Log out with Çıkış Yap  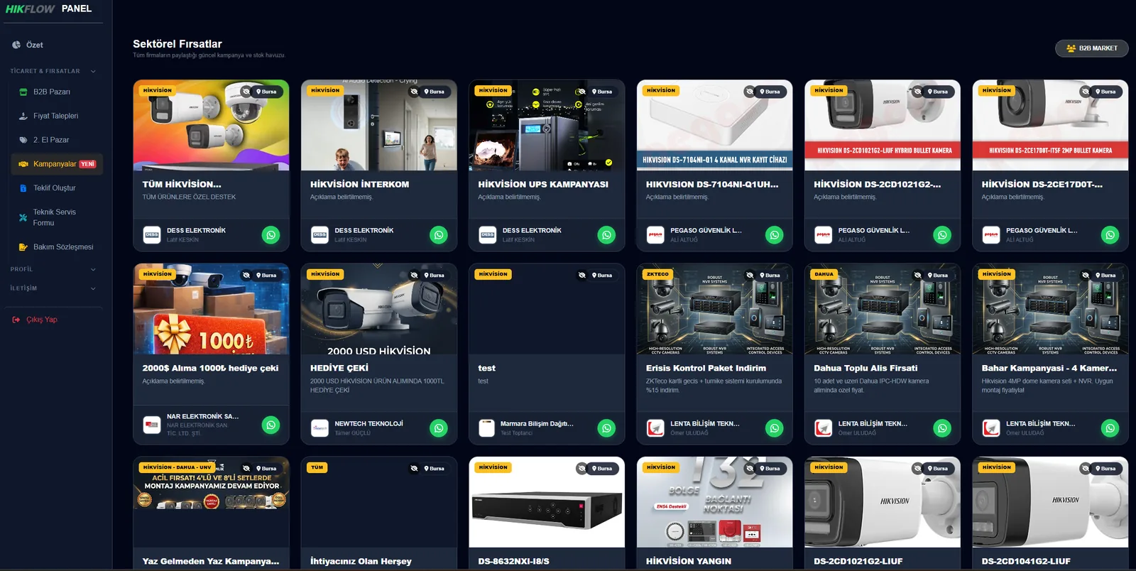pyautogui.click(x=35, y=320)
